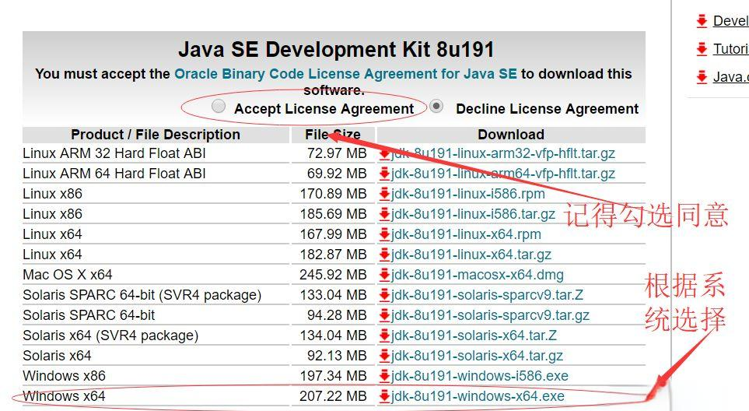
Task: Open the Devel sidebar link
Action: point(731,21)
